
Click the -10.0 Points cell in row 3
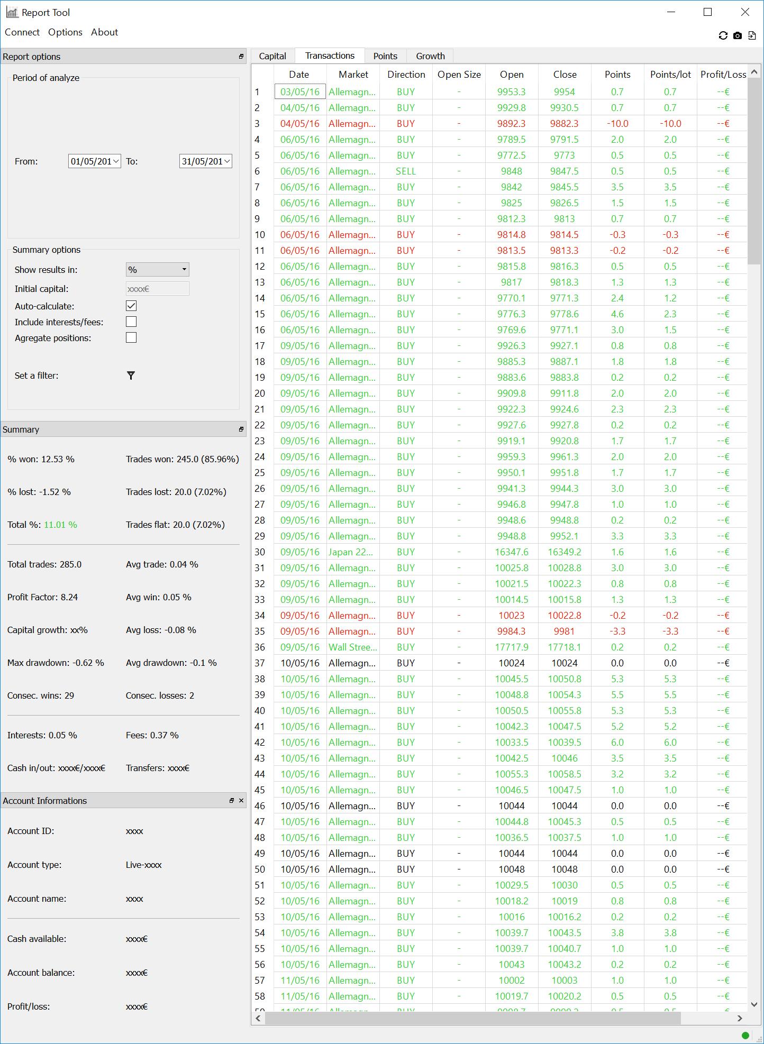click(617, 124)
